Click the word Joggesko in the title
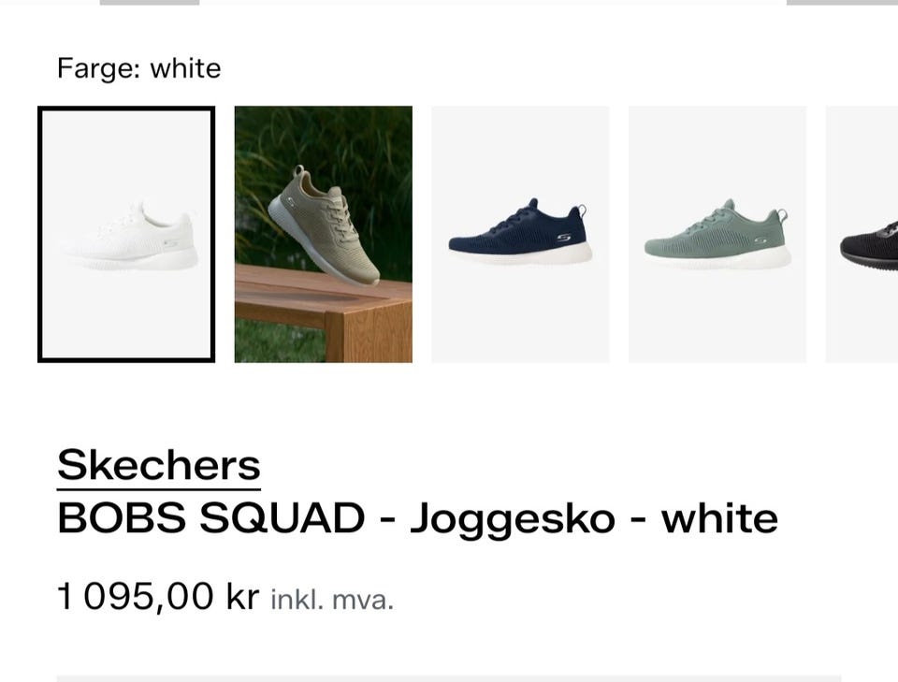 [513, 519]
